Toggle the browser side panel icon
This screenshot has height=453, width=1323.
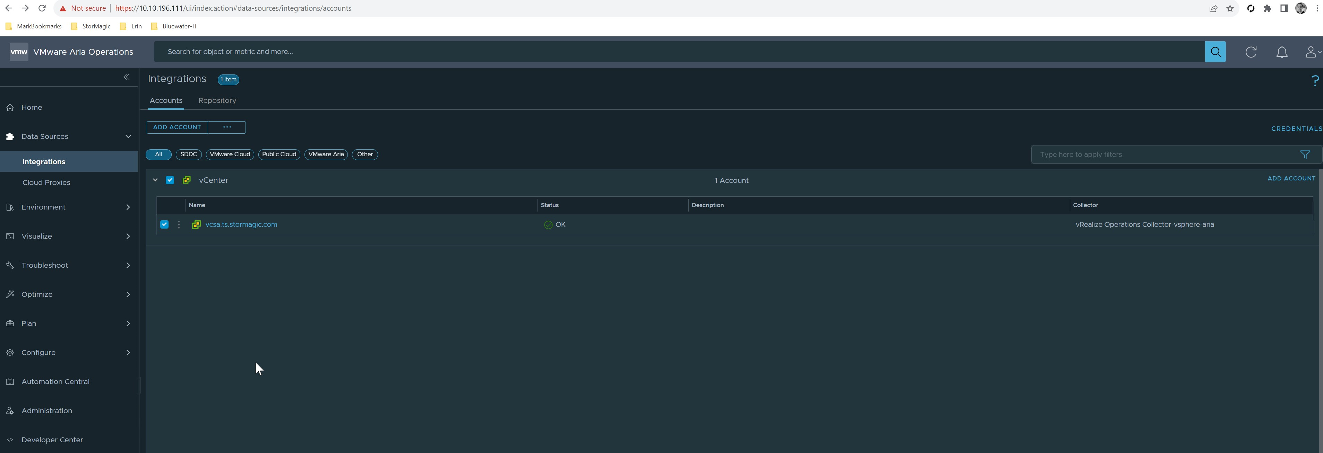pos(1284,8)
